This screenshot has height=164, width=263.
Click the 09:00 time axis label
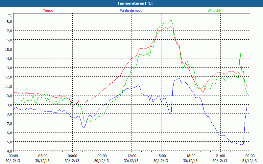[102, 156]
